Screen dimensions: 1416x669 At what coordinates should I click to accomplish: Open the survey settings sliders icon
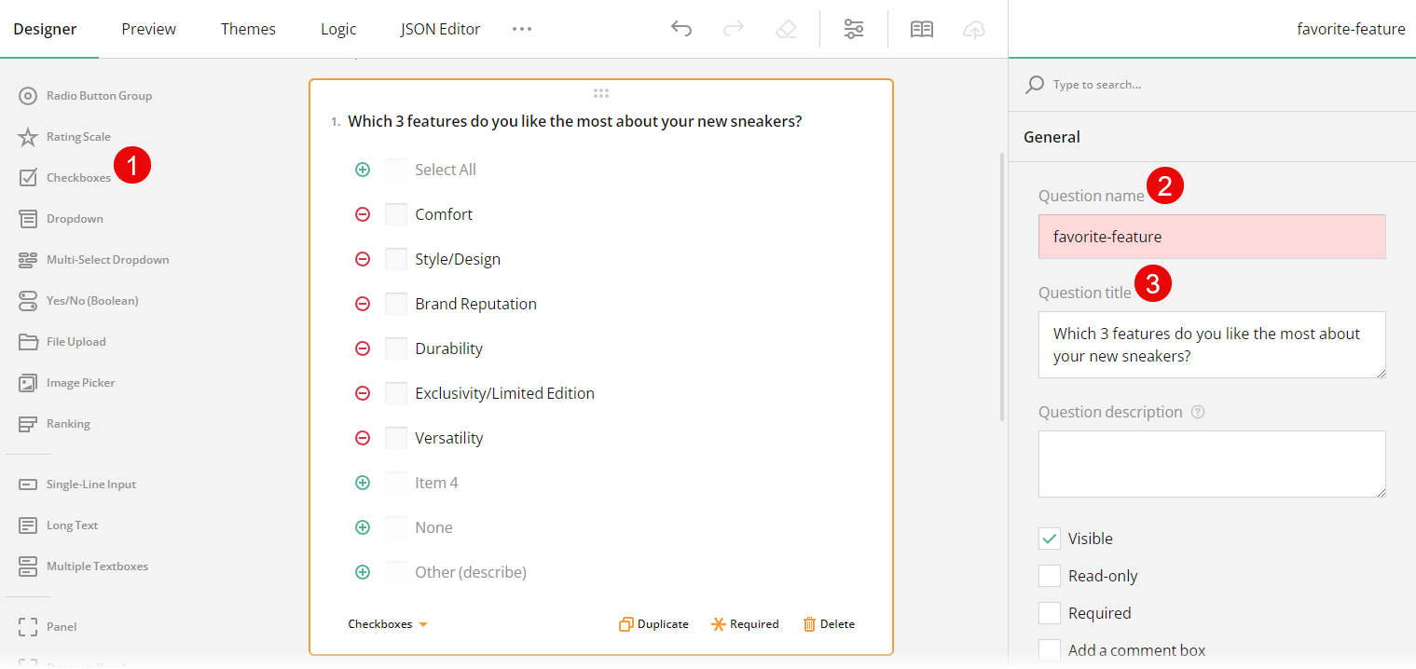(x=854, y=29)
